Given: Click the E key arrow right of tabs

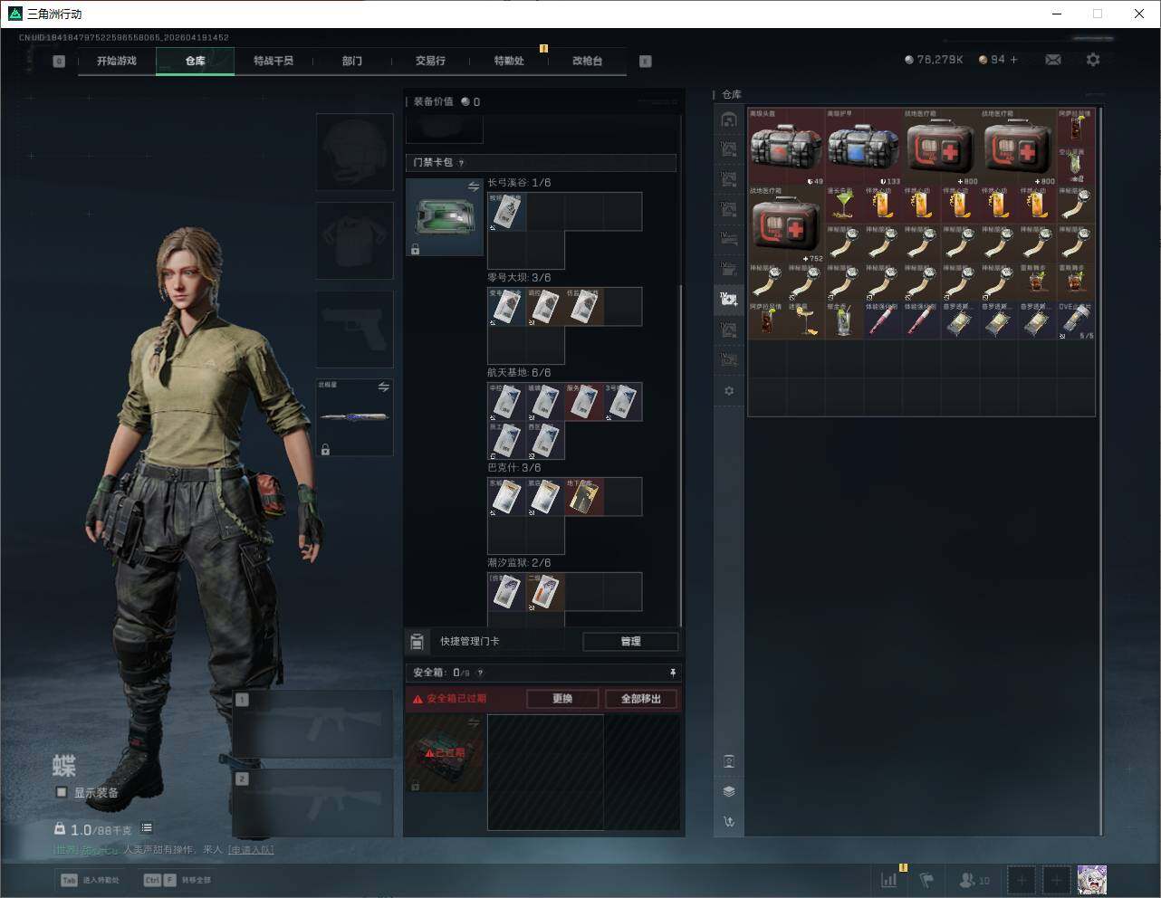Looking at the screenshot, I should click(646, 62).
